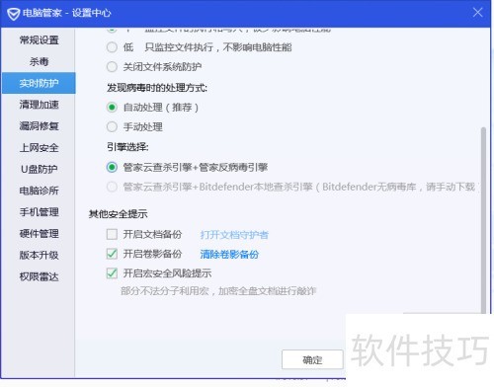Click the 电脑管家 shield logo icon
This screenshot has width=494, height=387.
[x=14, y=14]
